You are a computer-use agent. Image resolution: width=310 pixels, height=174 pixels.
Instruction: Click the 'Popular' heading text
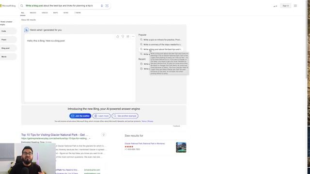coord(142,35)
